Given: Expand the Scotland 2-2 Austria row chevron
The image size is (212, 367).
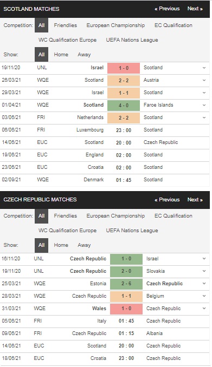Looking at the screenshot, I should point(204,80).
